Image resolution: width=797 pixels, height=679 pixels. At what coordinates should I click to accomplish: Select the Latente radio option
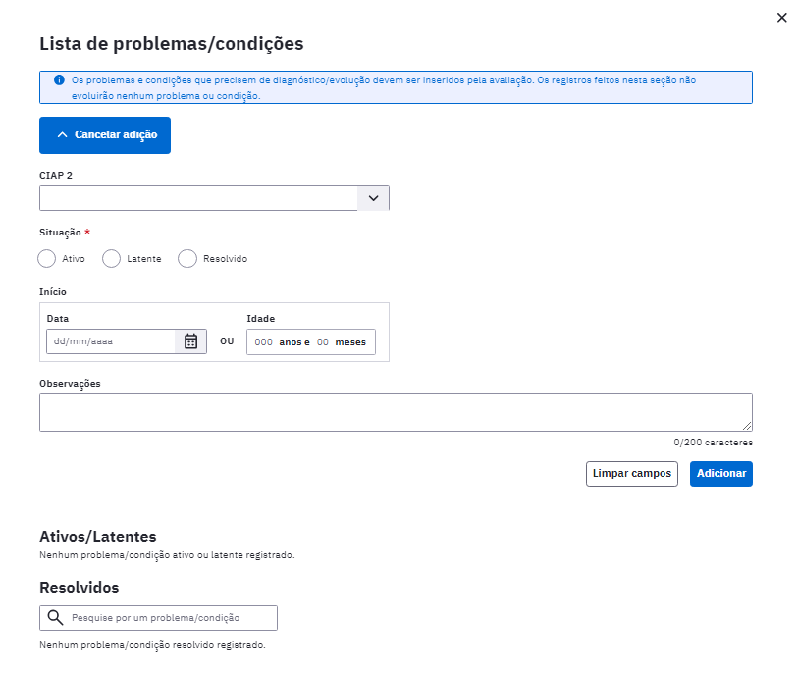(x=111, y=258)
